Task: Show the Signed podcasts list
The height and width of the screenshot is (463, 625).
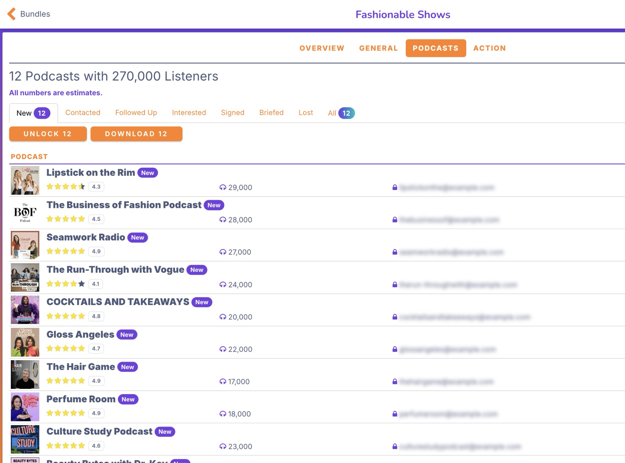Action: (232, 113)
